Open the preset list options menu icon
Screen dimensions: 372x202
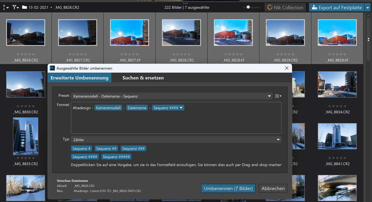click(278, 96)
